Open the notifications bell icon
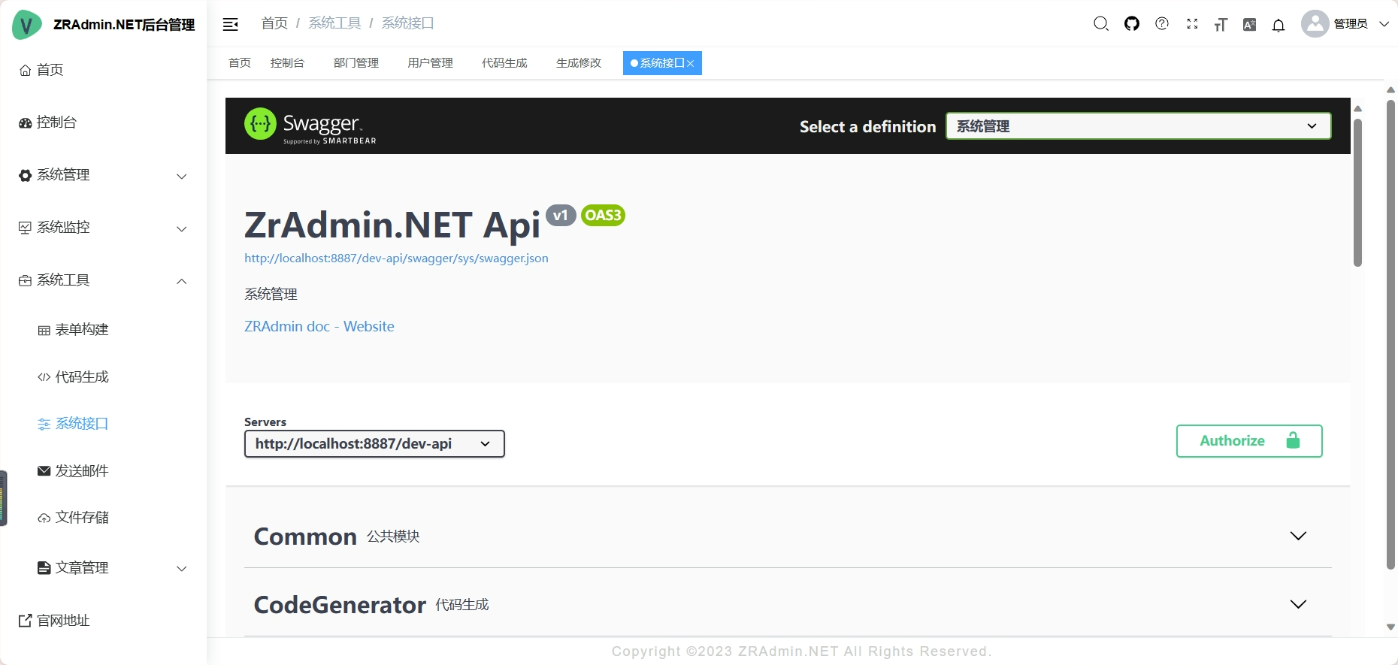 coord(1278,26)
